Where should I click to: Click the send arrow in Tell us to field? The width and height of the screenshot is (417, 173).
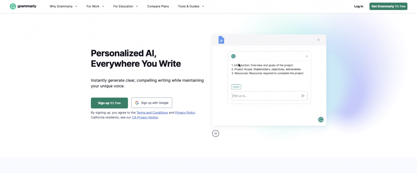pyautogui.click(x=303, y=96)
